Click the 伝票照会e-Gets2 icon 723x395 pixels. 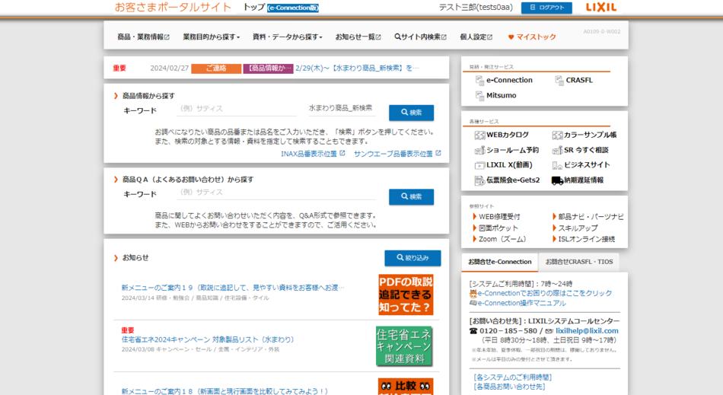point(479,180)
